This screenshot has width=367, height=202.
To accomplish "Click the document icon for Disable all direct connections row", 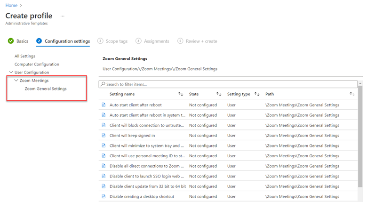I will [104, 166].
